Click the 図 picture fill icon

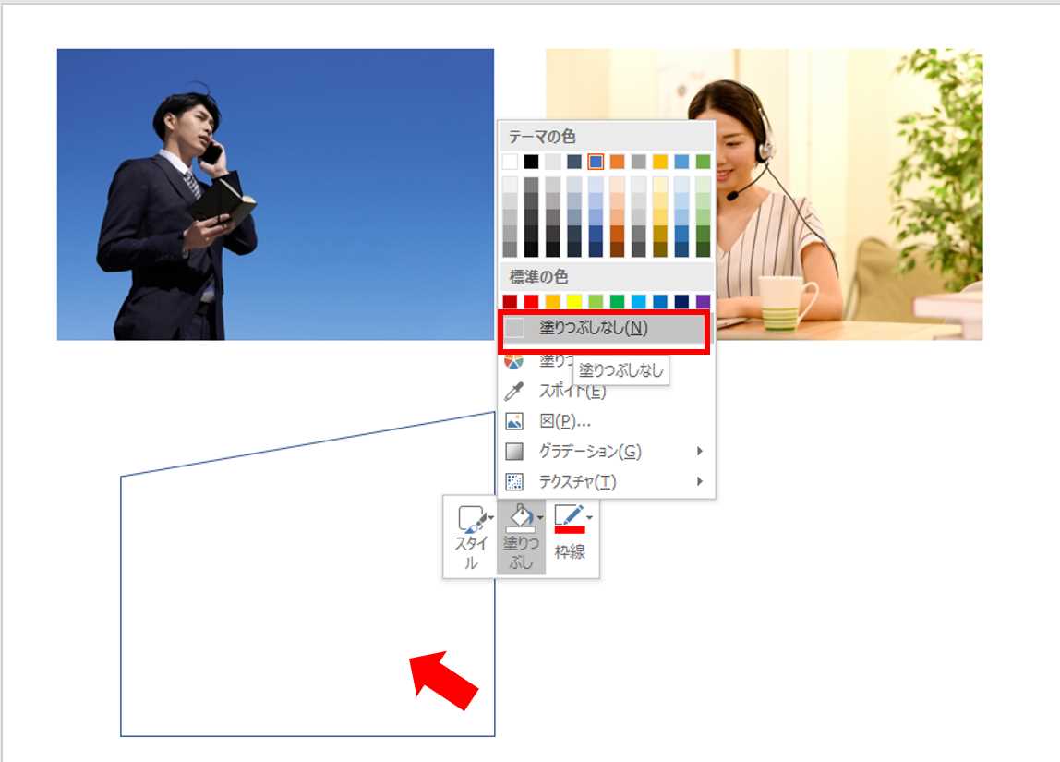[515, 422]
